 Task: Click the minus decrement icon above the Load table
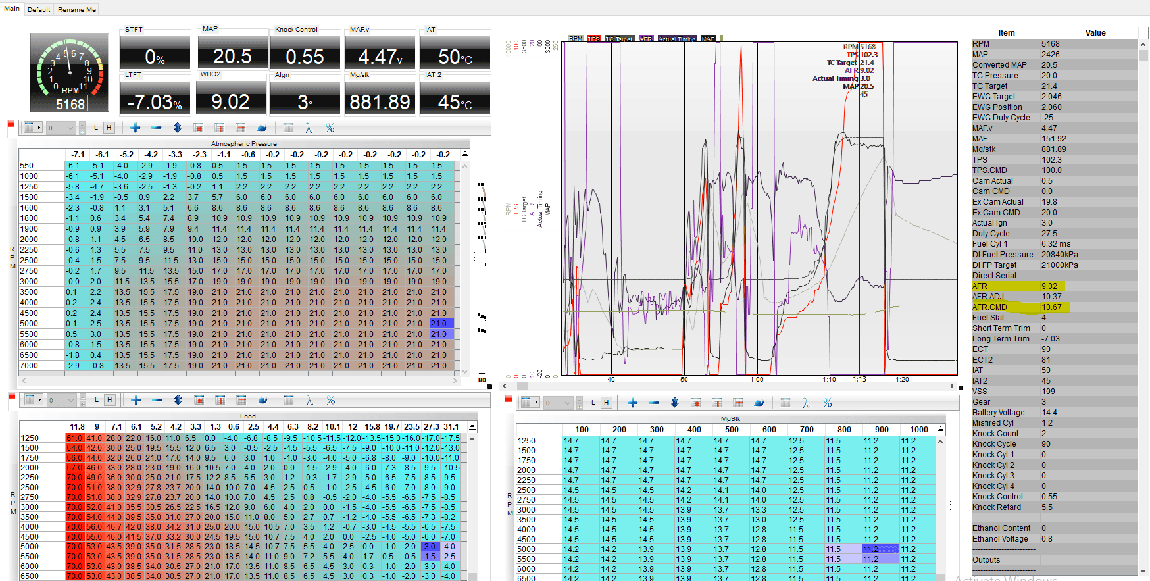click(x=157, y=400)
